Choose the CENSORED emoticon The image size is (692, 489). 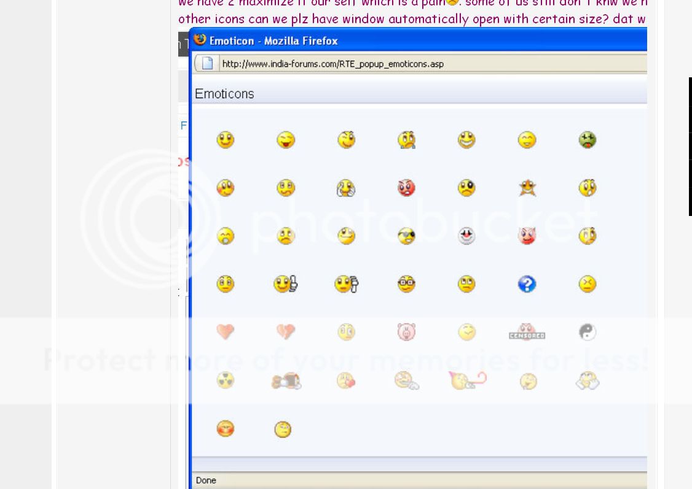[x=527, y=333]
